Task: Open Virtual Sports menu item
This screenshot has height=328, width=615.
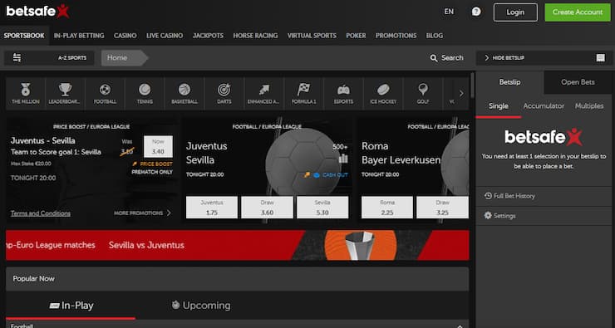Action: [x=312, y=36]
